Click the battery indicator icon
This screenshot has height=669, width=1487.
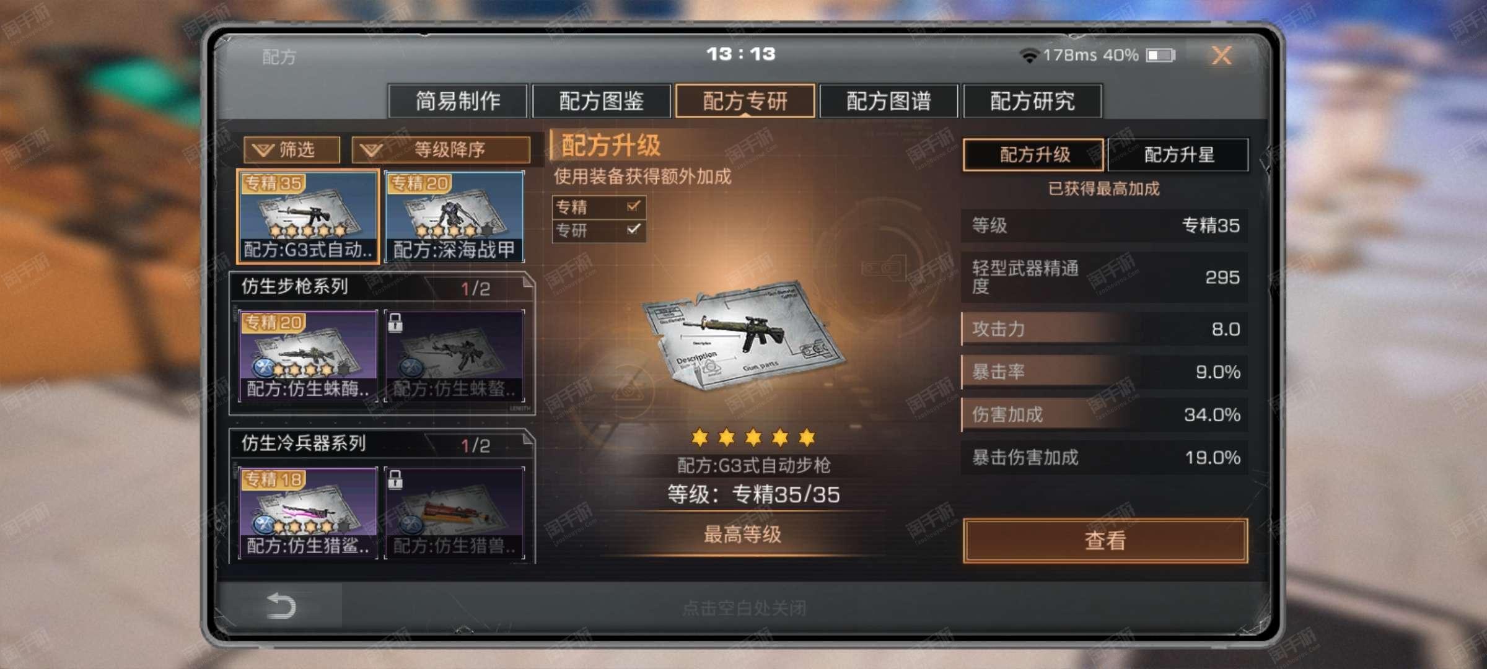[1160, 56]
